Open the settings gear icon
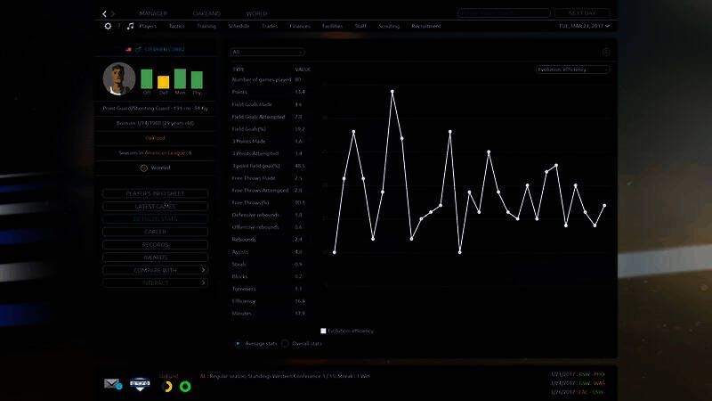The height and width of the screenshot is (401, 712). pyautogui.click(x=108, y=26)
